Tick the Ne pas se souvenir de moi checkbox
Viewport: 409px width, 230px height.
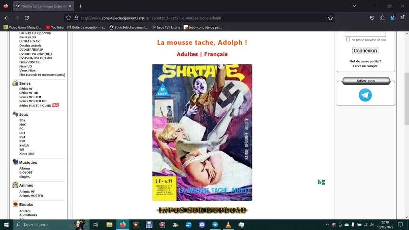[x=348, y=40]
